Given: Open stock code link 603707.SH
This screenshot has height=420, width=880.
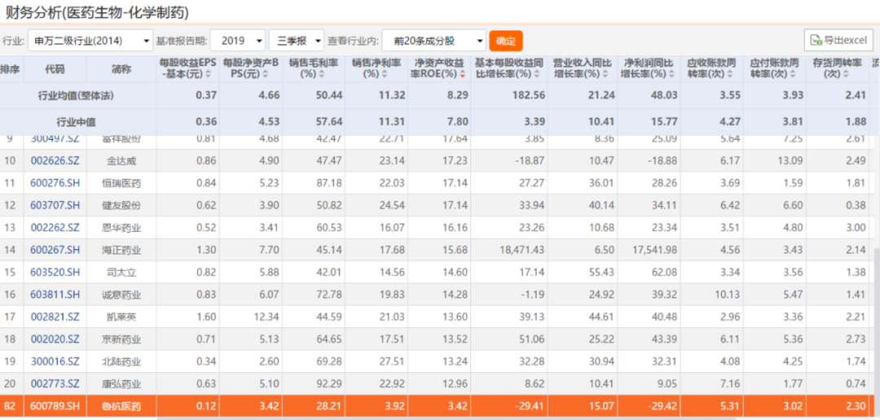Looking at the screenshot, I should coord(55,205).
